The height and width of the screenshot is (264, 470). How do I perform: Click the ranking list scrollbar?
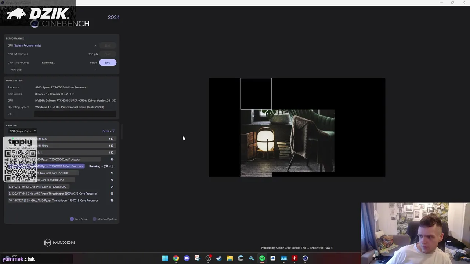121,132
